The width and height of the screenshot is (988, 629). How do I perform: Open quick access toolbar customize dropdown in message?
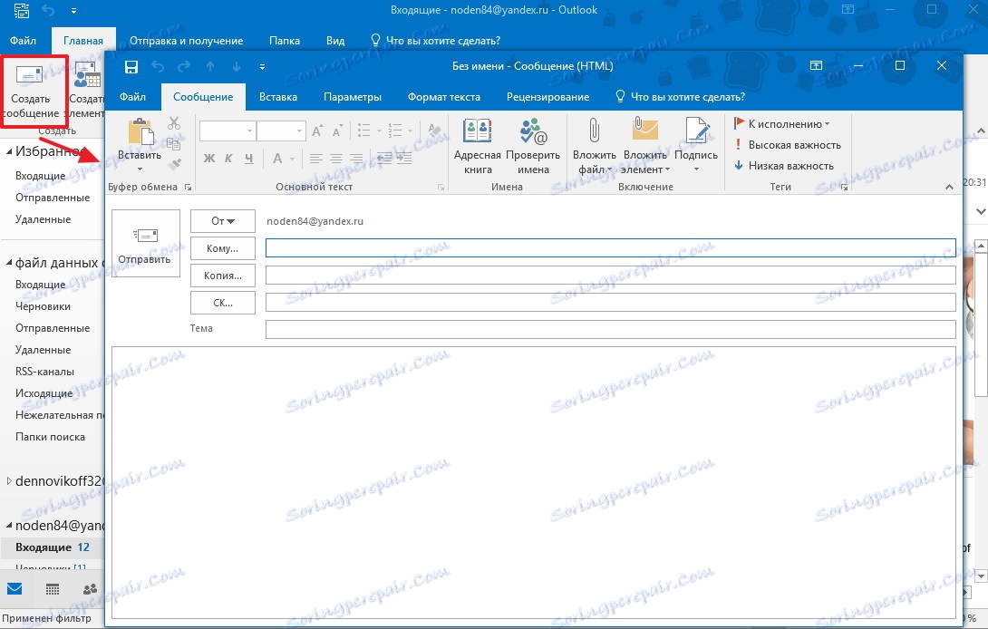click(x=262, y=67)
